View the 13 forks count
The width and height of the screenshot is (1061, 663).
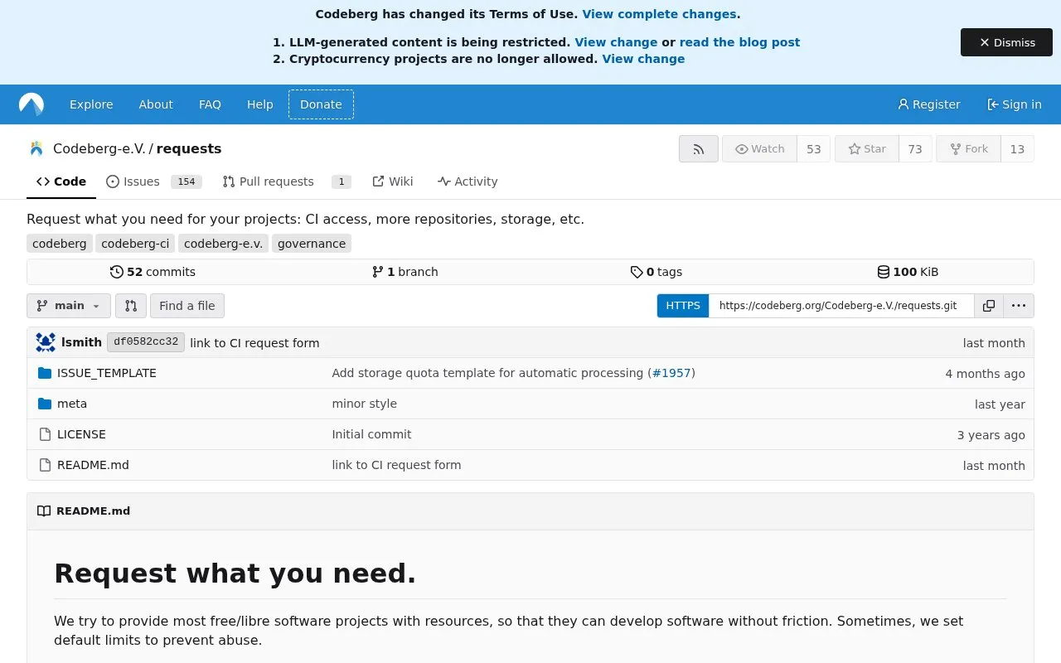(1017, 149)
